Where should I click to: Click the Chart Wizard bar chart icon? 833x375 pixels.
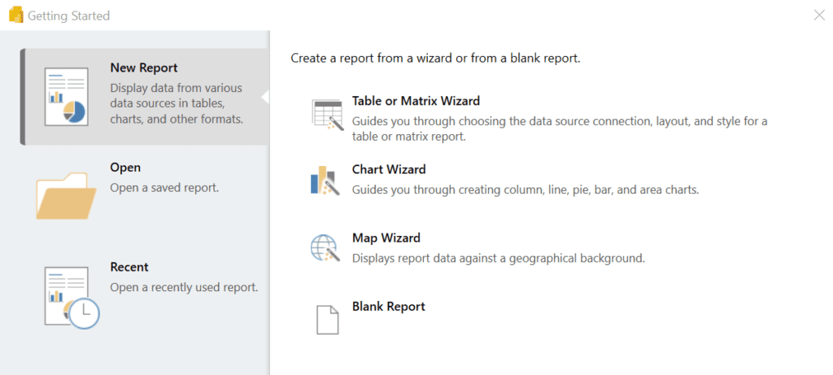point(325,181)
